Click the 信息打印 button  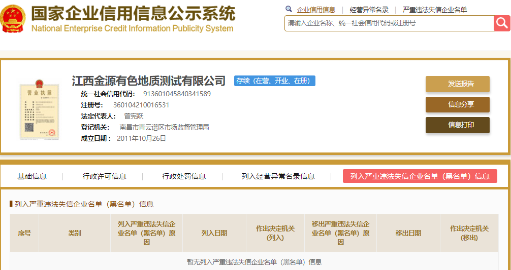[458, 125]
